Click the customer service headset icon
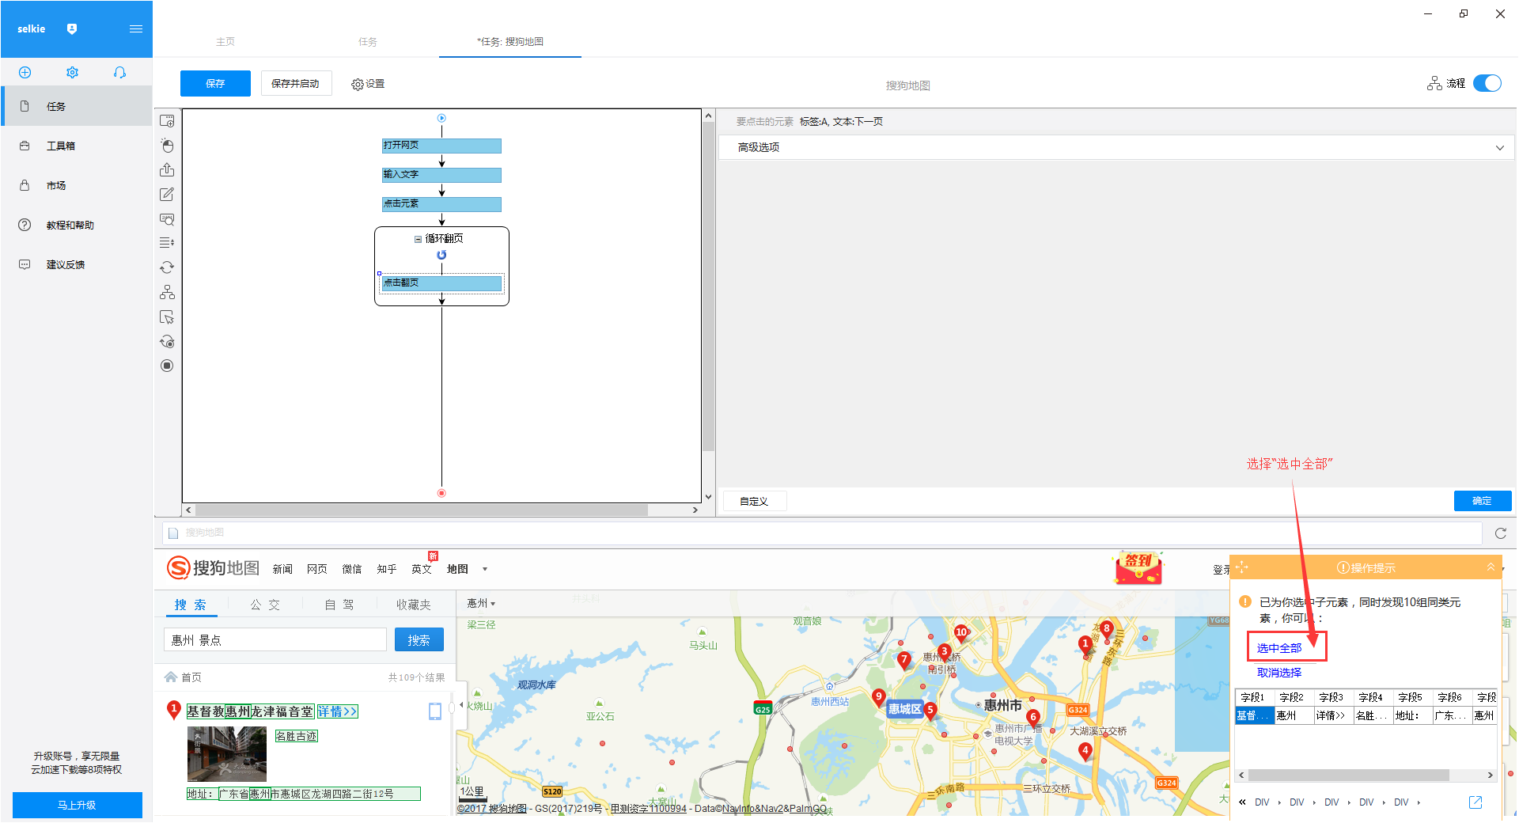The width and height of the screenshot is (1519, 823). coord(119,73)
